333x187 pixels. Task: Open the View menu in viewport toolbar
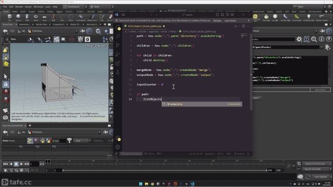point(13,39)
